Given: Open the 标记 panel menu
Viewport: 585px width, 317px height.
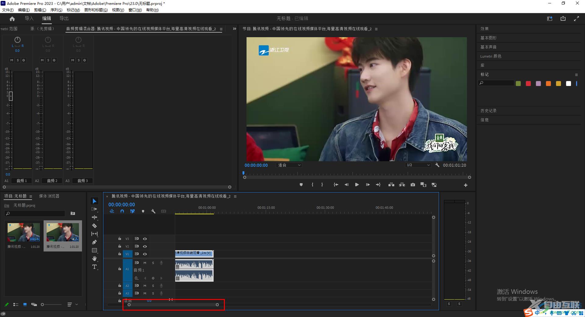Looking at the screenshot, I should pos(576,75).
